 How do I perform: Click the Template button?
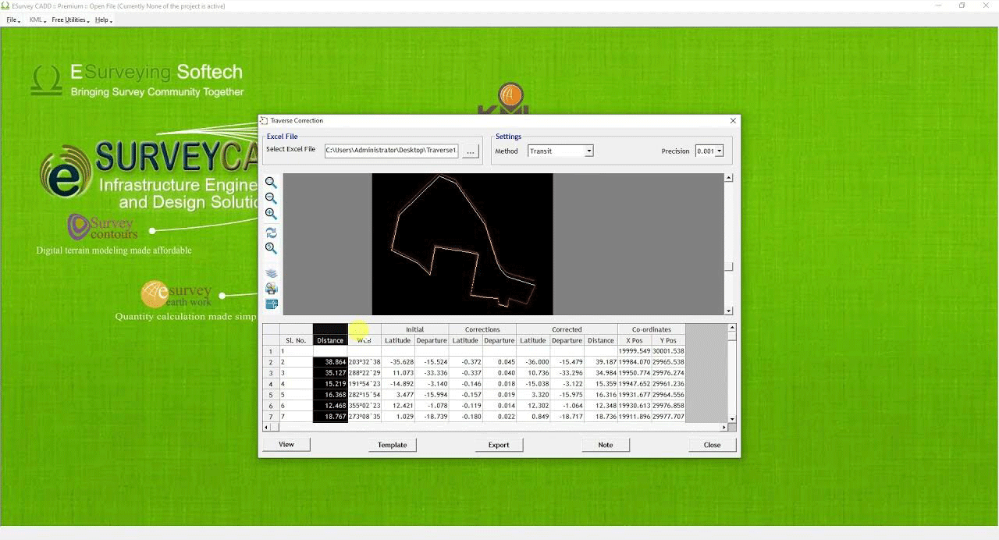pos(393,445)
